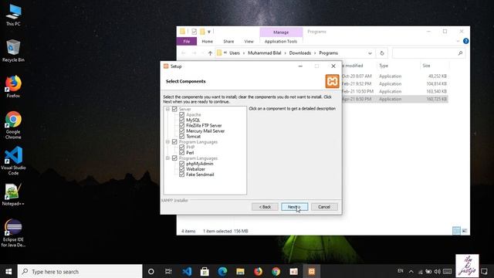This screenshot has width=494, height=278.
Task: Show hidden system tray icons
Action: point(411,271)
